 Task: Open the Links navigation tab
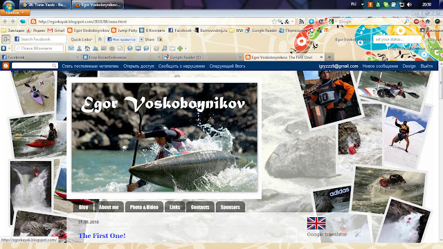point(174,207)
